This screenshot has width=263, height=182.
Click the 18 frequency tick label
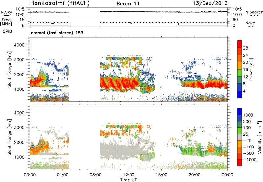click(x=22, y=20)
